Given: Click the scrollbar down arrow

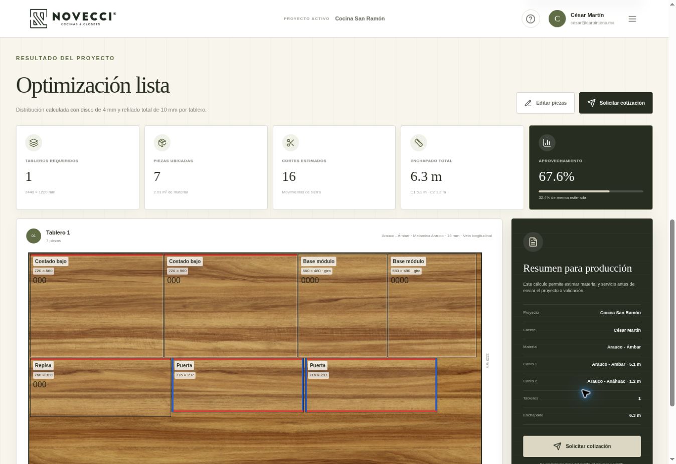Looking at the screenshot, I should tap(672, 459).
